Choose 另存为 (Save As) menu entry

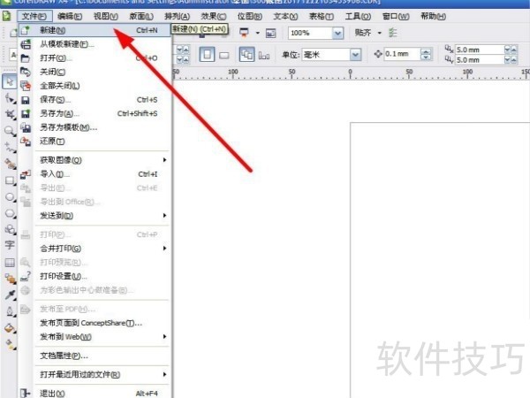[59, 113]
